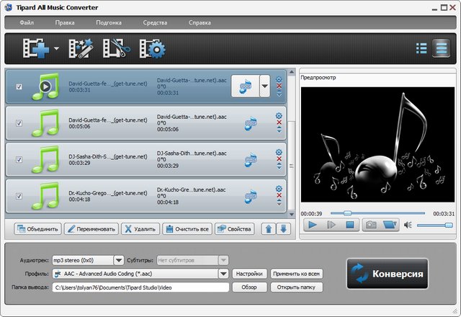
Task: Move selected item up with arrow
Action: (269, 229)
